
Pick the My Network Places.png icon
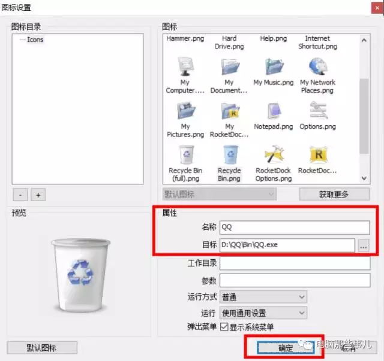pos(318,66)
